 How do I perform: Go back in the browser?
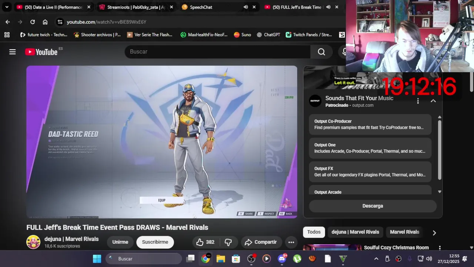coord(8,22)
